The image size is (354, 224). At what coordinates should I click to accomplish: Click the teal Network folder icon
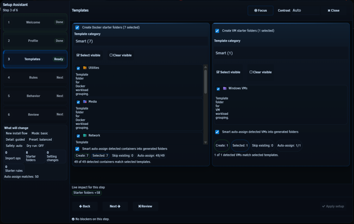(85, 135)
